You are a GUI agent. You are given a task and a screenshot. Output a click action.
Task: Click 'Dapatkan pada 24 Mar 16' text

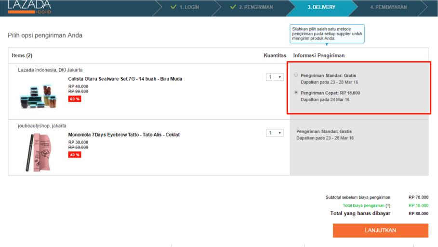coord(325,99)
